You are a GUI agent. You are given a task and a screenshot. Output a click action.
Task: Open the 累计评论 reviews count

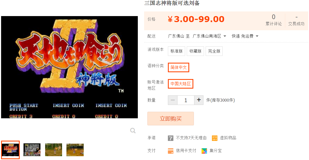(x=273, y=20)
